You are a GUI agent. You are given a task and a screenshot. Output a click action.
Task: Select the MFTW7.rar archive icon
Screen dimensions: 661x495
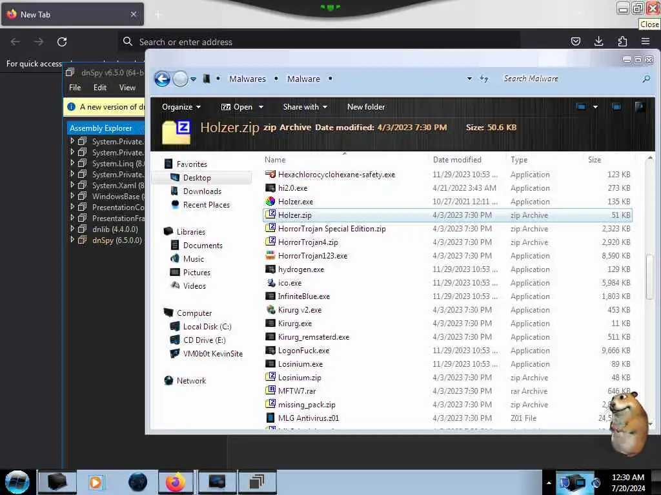coord(270,391)
